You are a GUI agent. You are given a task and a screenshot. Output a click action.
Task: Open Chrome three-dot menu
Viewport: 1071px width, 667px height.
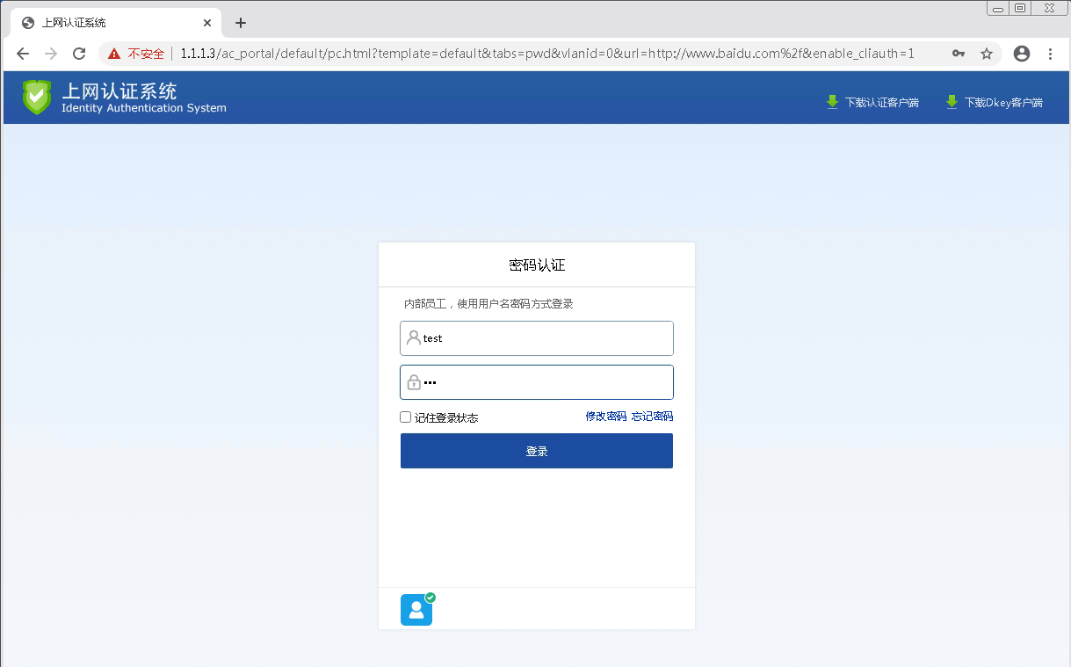click(x=1050, y=54)
